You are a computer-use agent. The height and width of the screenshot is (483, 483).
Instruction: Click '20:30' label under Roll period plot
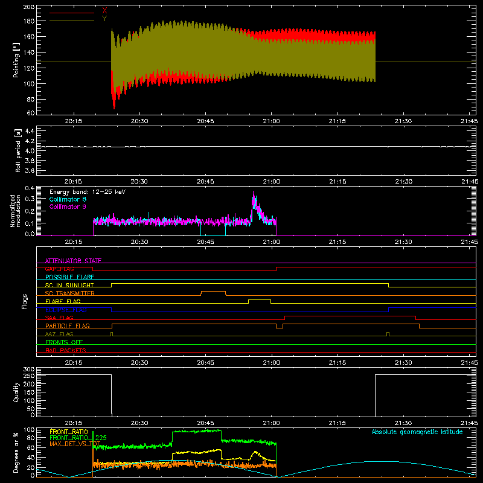[139, 182]
